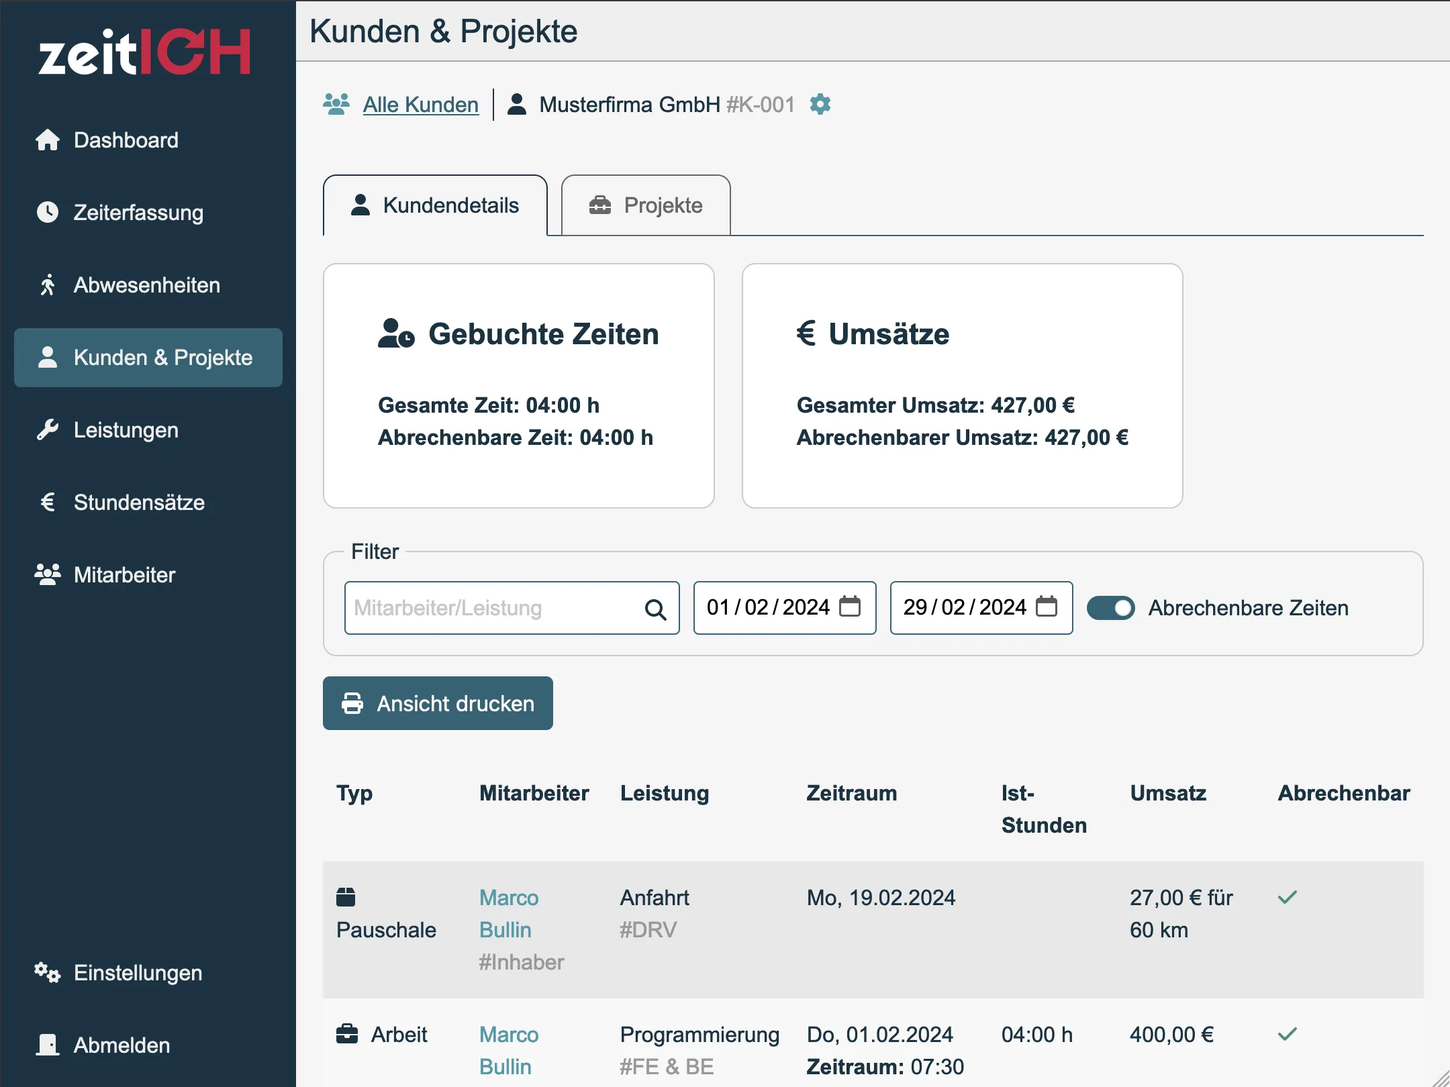Switch to the Projekte tab
Image resolution: width=1450 pixels, height=1087 pixels.
[646, 205]
